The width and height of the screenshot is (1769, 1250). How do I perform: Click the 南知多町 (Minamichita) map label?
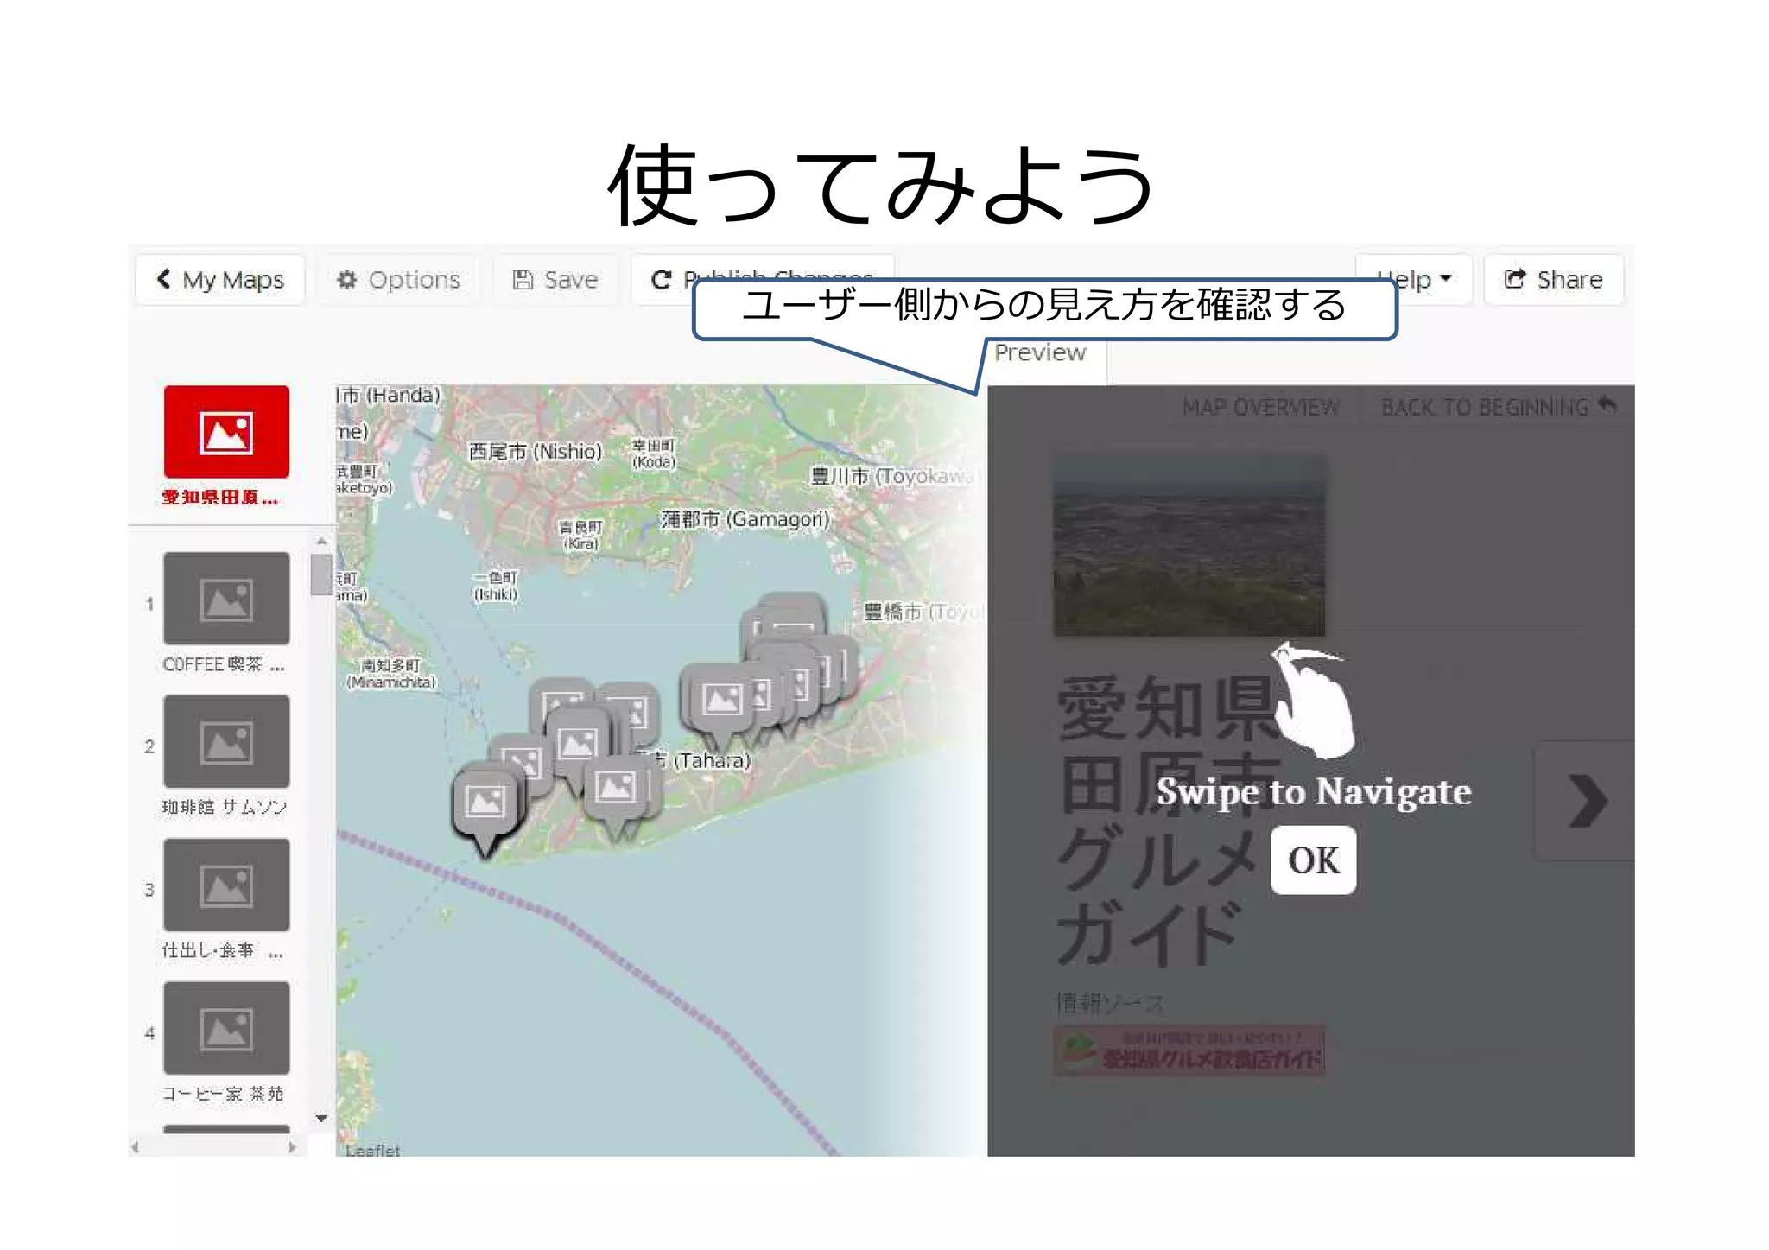click(391, 674)
